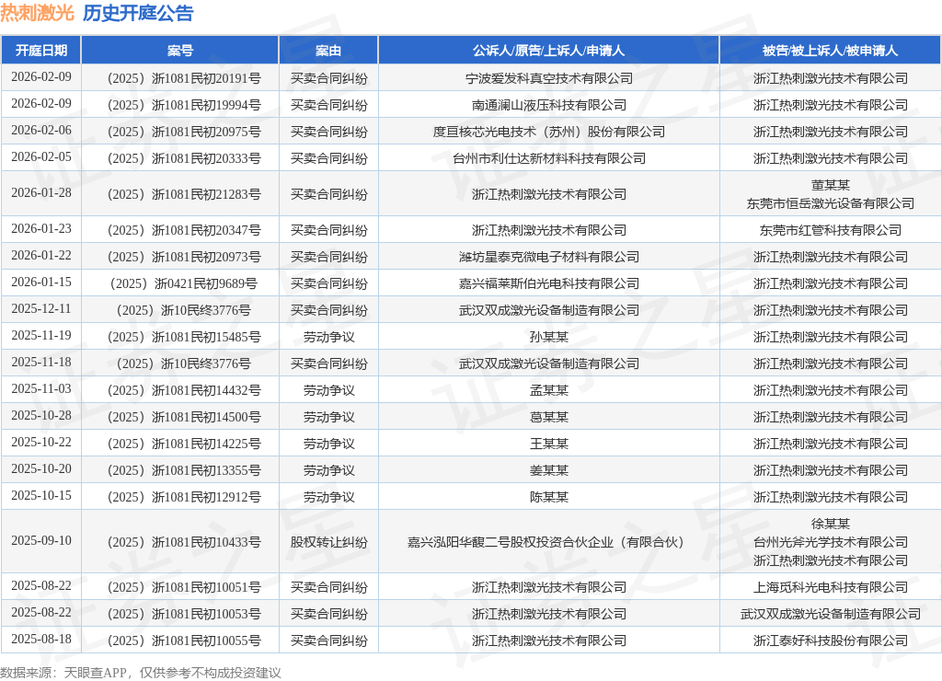The height and width of the screenshot is (681, 942).
Task: Select the 被告/被上诉人/被申请人 column header
Action: pos(831,51)
